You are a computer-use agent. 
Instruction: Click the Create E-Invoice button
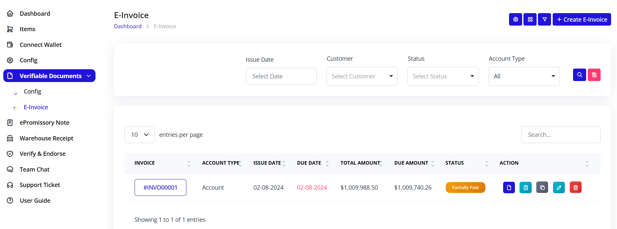click(x=582, y=19)
